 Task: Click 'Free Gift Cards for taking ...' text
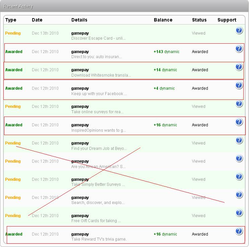96,221
